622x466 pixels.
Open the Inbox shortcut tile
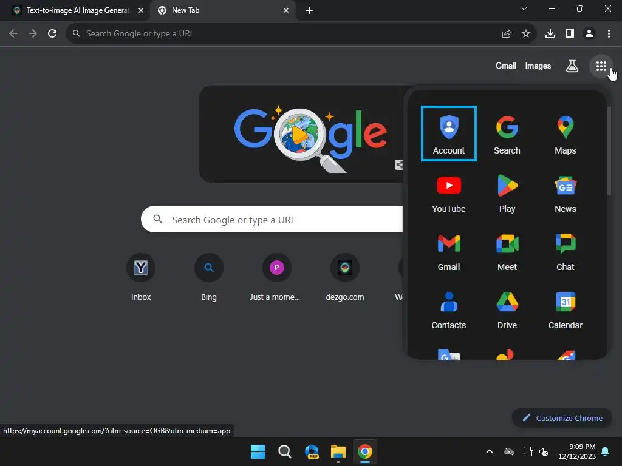(x=141, y=278)
